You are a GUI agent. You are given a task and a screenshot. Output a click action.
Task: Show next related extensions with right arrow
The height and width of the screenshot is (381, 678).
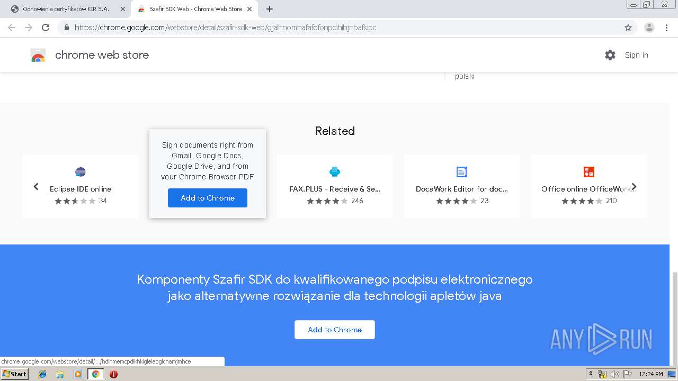pos(634,186)
